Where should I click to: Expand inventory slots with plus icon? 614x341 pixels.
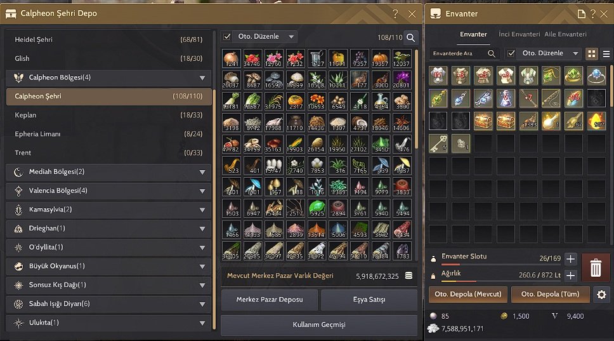click(x=570, y=258)
